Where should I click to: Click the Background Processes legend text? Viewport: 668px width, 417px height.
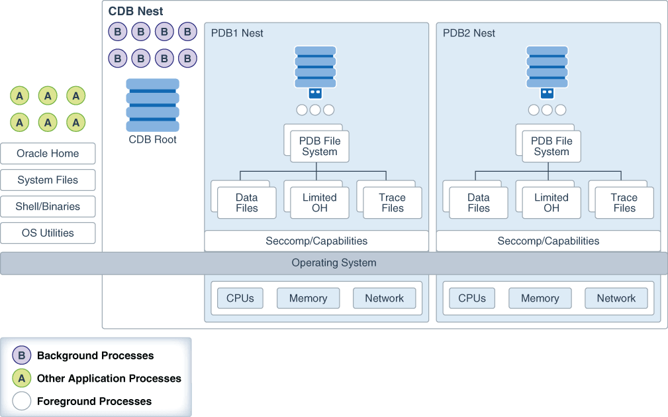(x=95, y=355)
